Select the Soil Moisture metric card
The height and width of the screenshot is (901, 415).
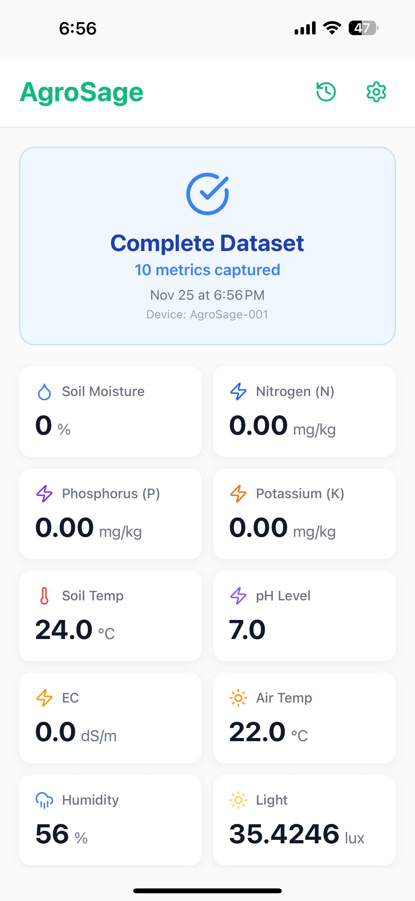click(110, 412)
